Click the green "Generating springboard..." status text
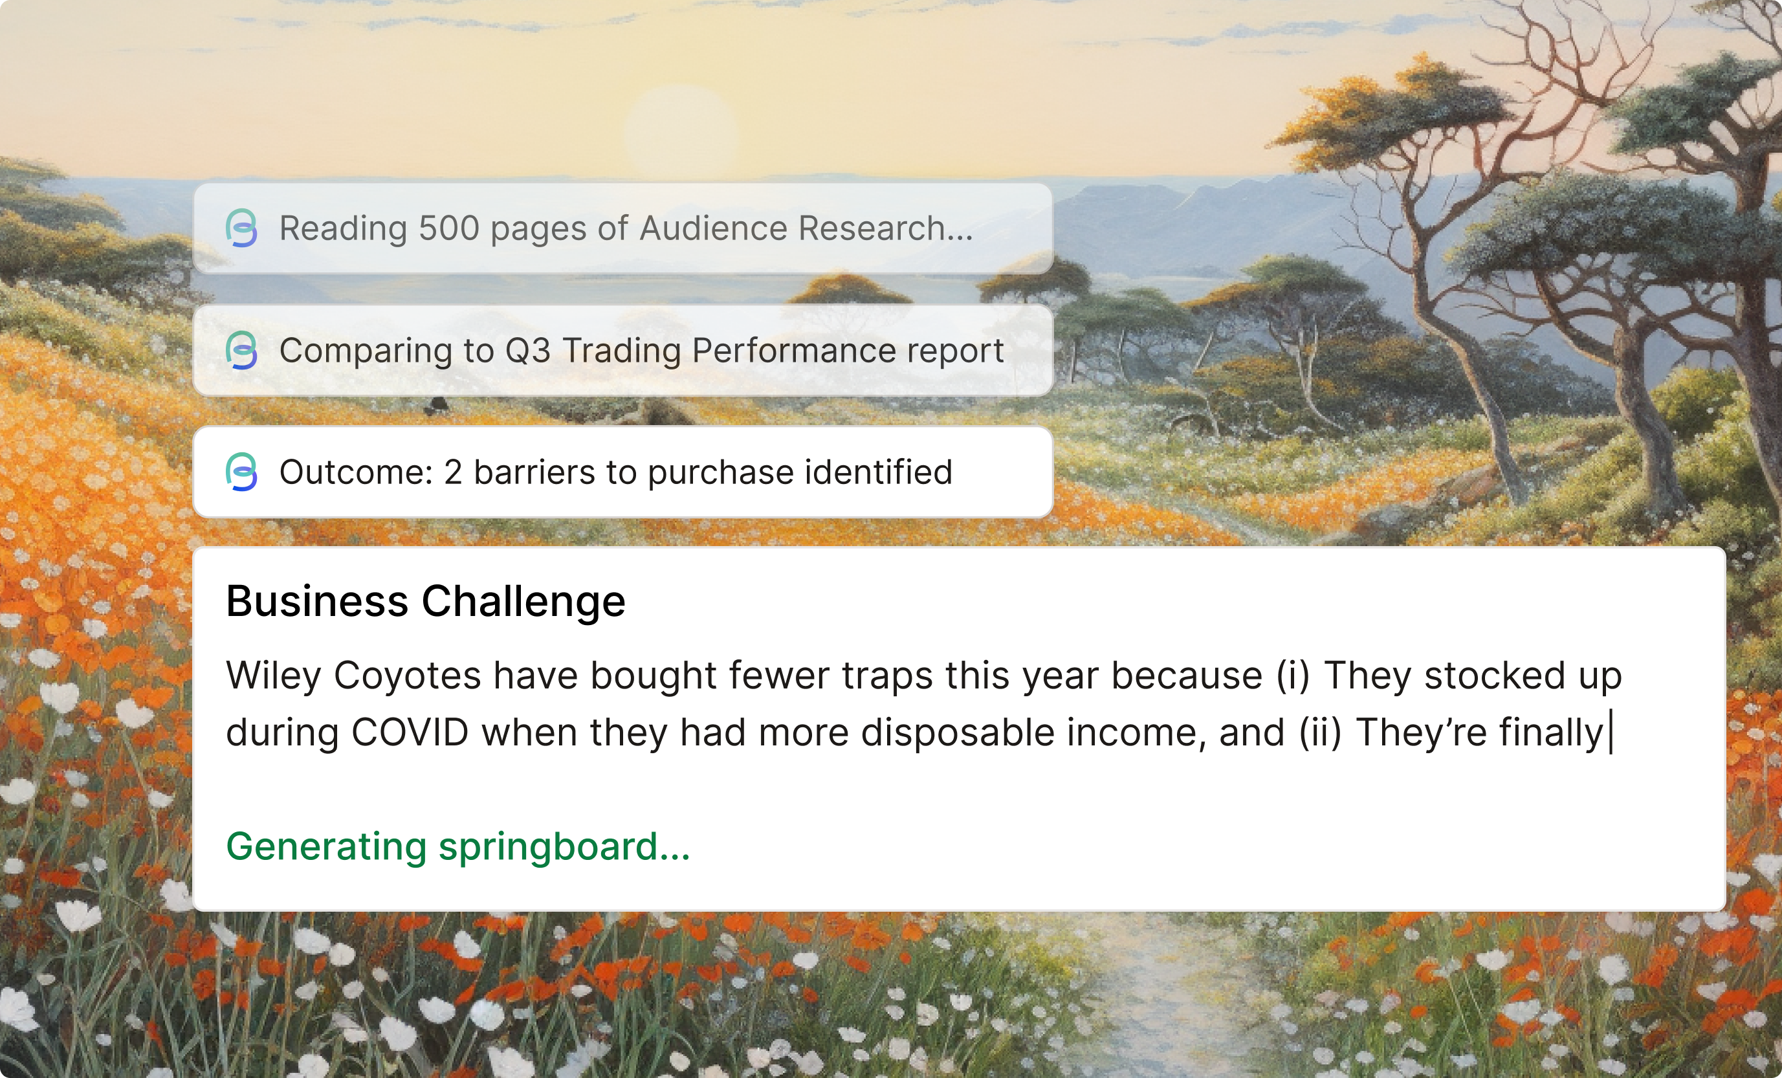Image resolution: width=1782 pixels, height=1078 pixels. coord(458,848)
